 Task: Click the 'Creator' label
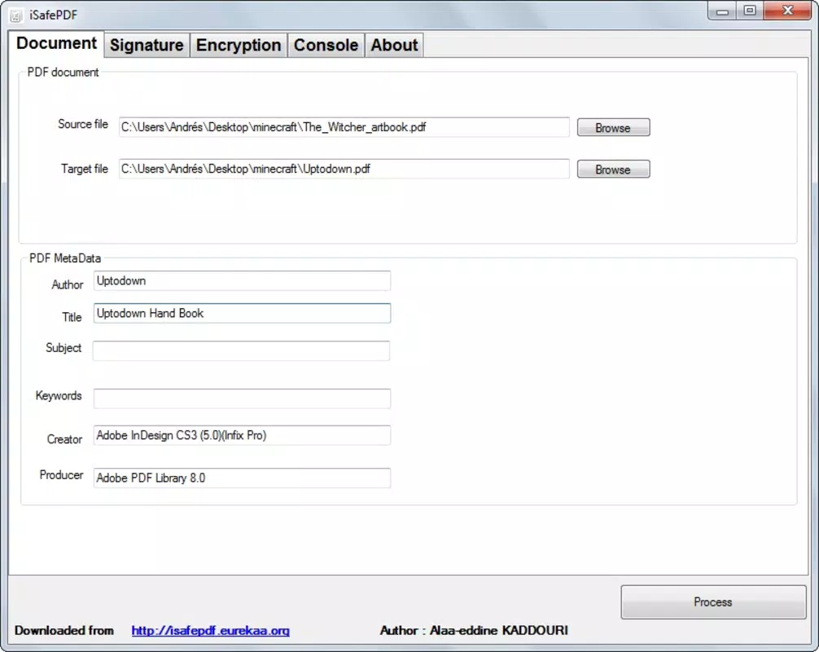coord(64,439)
